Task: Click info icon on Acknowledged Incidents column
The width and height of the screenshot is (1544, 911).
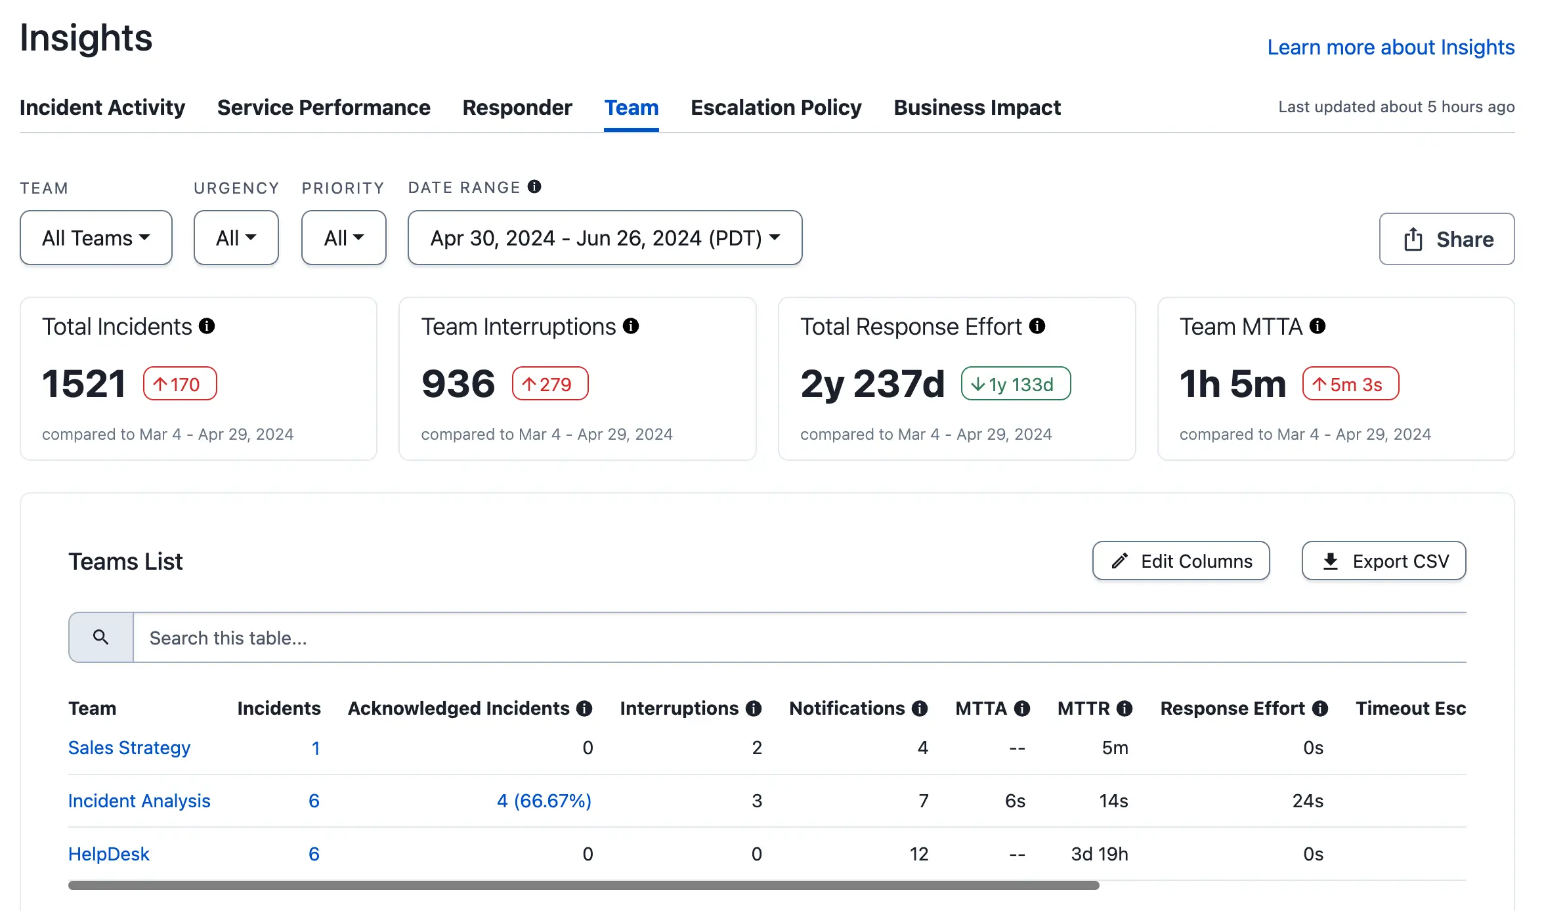Action: pos(584,709)
